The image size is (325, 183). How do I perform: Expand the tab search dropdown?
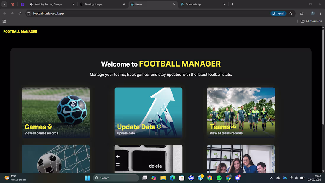pos(4,4)
